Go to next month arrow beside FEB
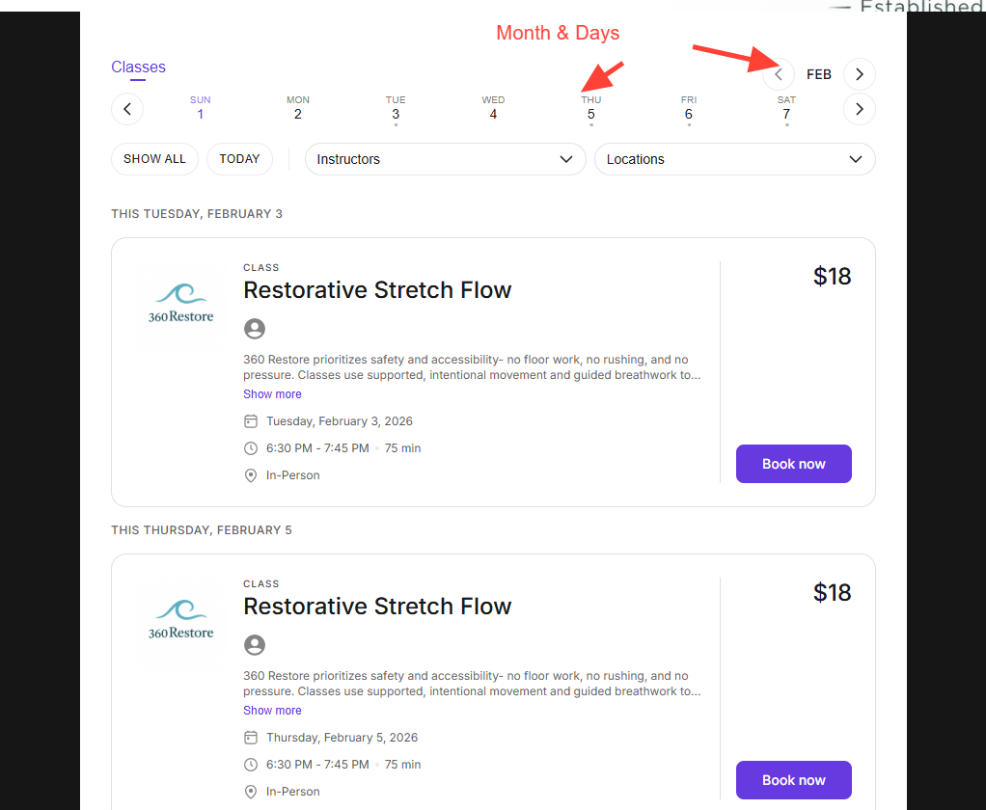Image resolution: width=986 pixels, height=810 pixels. pyautogui.click(x=859, y=74)
